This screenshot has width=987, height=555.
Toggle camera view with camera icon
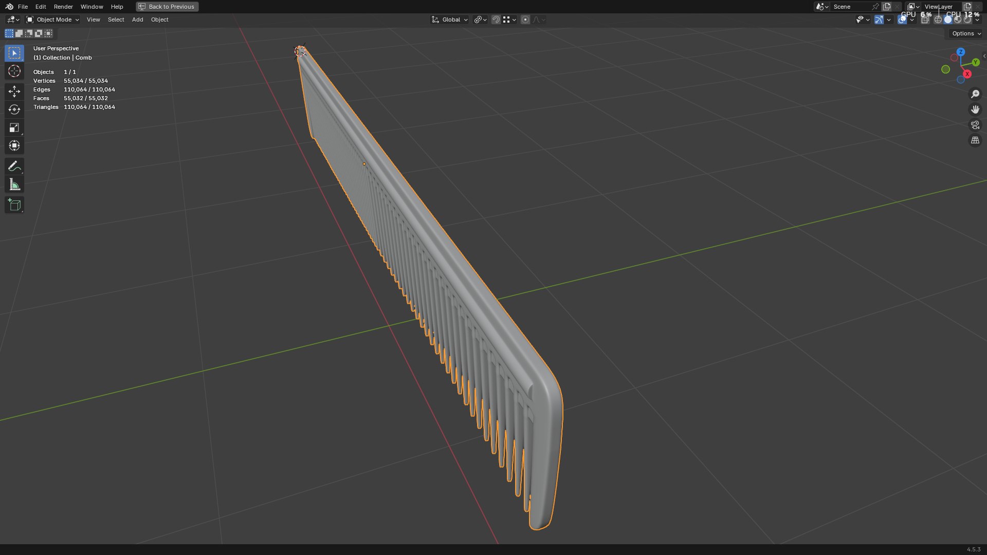coord(975,125)
